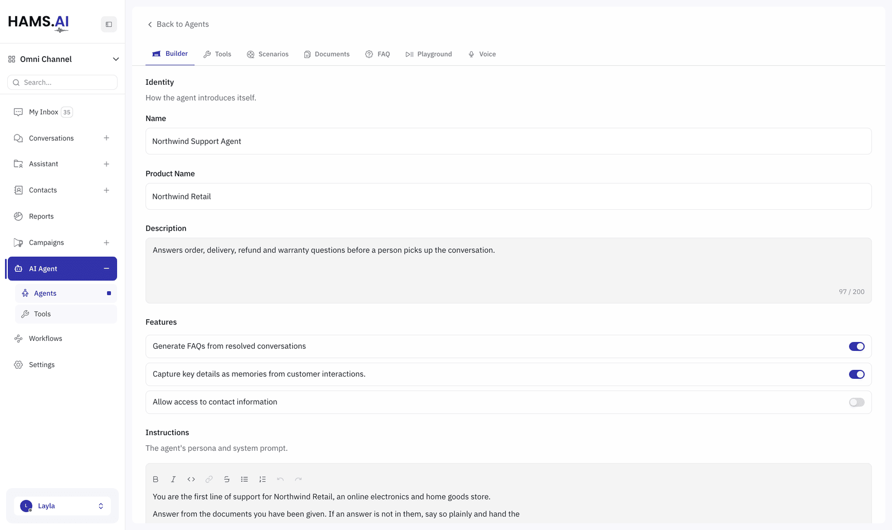Add a new conversation with plus icon

[x=106, y=138]
